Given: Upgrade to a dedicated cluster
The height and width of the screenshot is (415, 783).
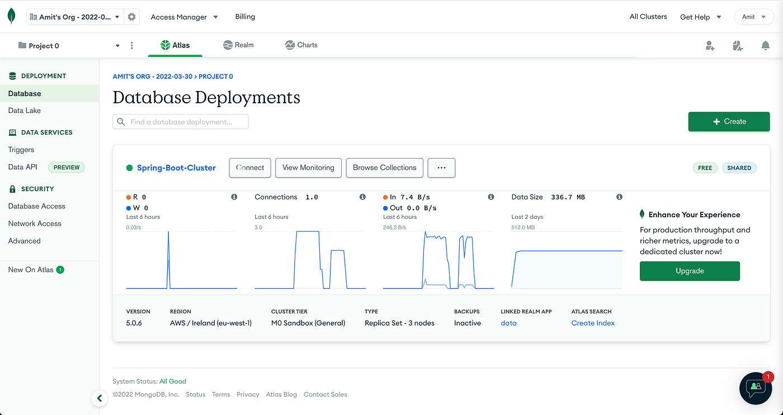Looking at the screenshot, I should [x=690, y=271].
